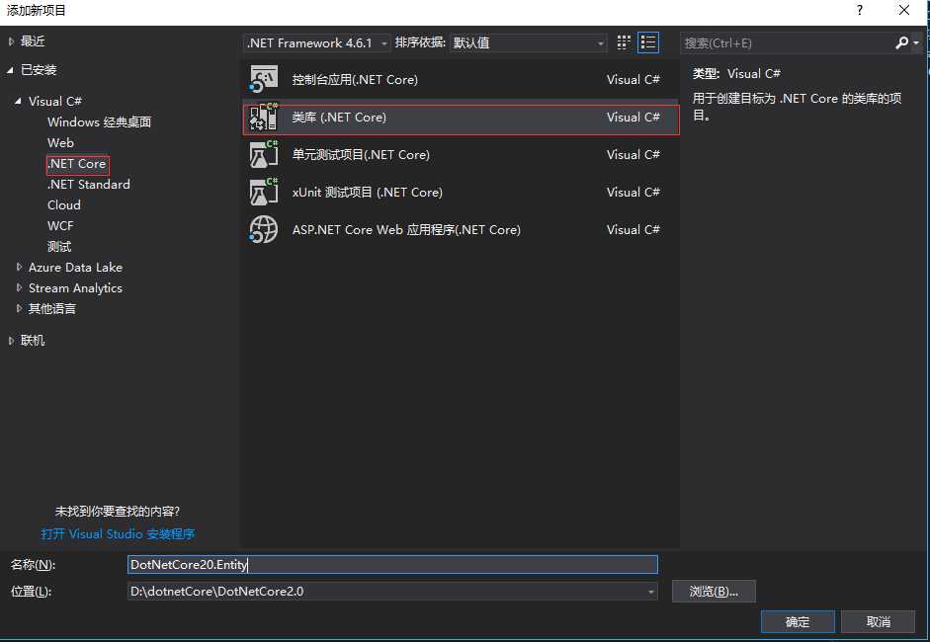Click the search magnifier icon
The height and width of the screenshot is (642, 930).
click(902, 42)
